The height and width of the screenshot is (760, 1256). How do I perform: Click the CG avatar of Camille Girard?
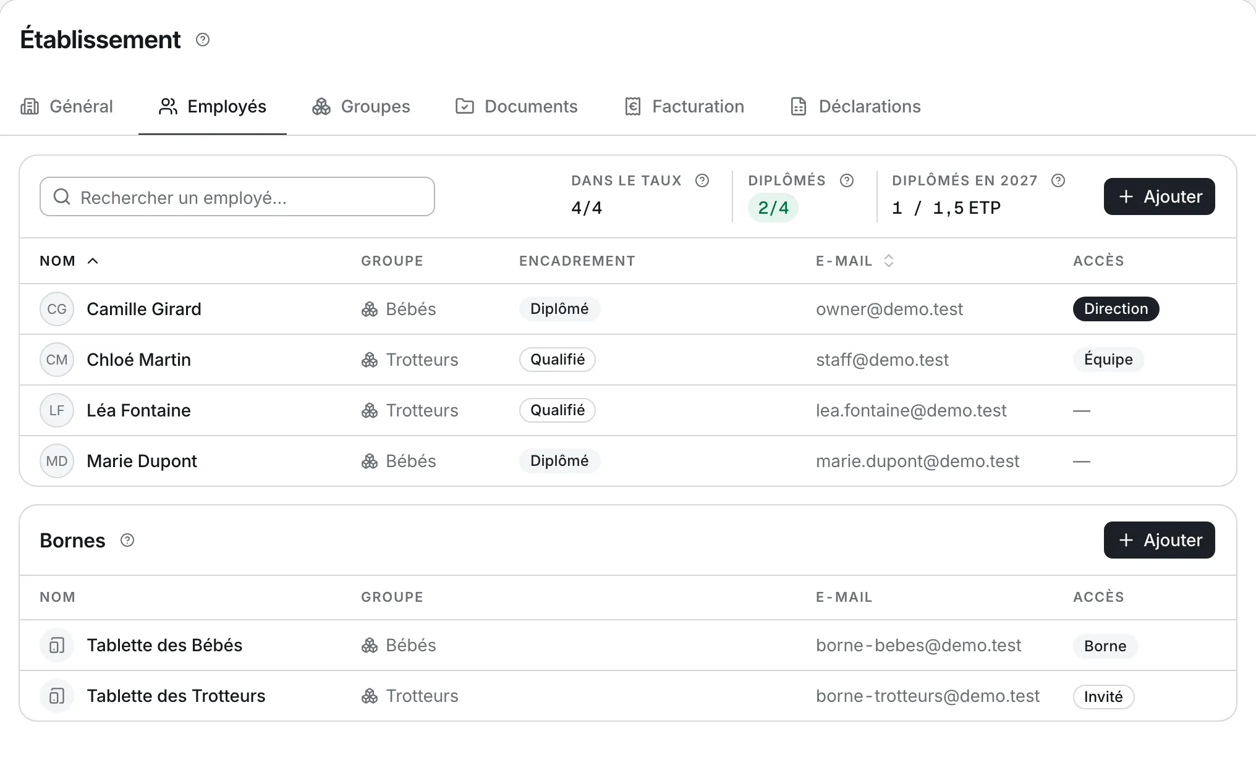57,309
